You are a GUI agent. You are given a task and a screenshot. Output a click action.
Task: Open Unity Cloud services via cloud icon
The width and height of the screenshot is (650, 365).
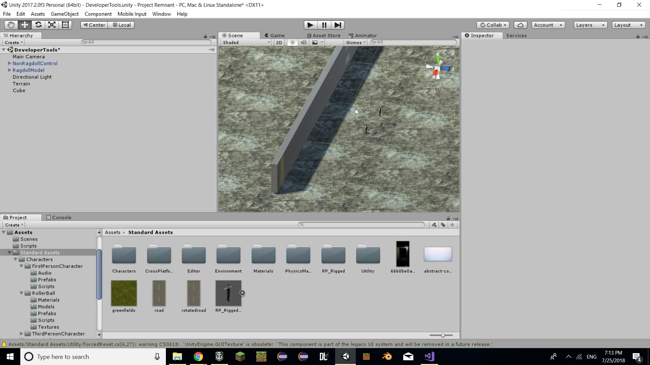click(x=520, y=25)
